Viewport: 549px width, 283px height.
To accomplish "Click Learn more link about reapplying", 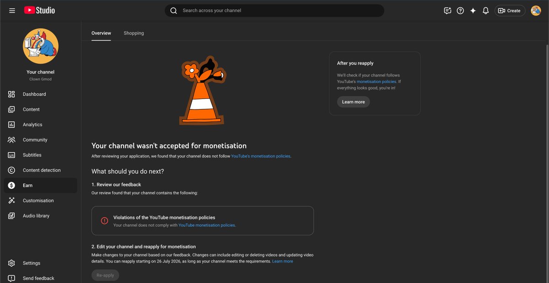I will tap(283, 262).
